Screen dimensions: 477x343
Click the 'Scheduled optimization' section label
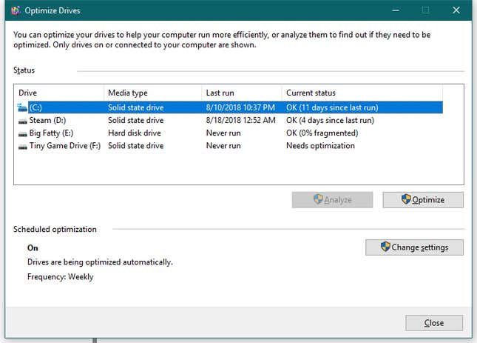coord(55,230)
